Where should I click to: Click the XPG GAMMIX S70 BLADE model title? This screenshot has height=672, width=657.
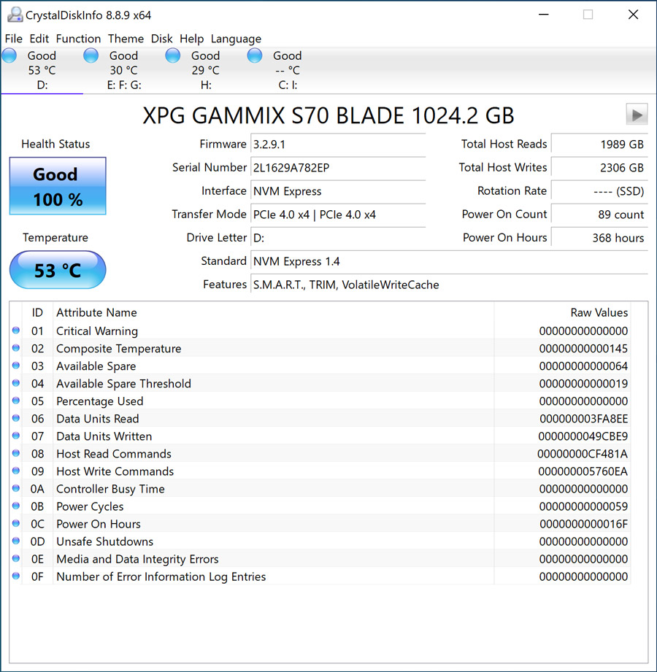tap(328, 115)
